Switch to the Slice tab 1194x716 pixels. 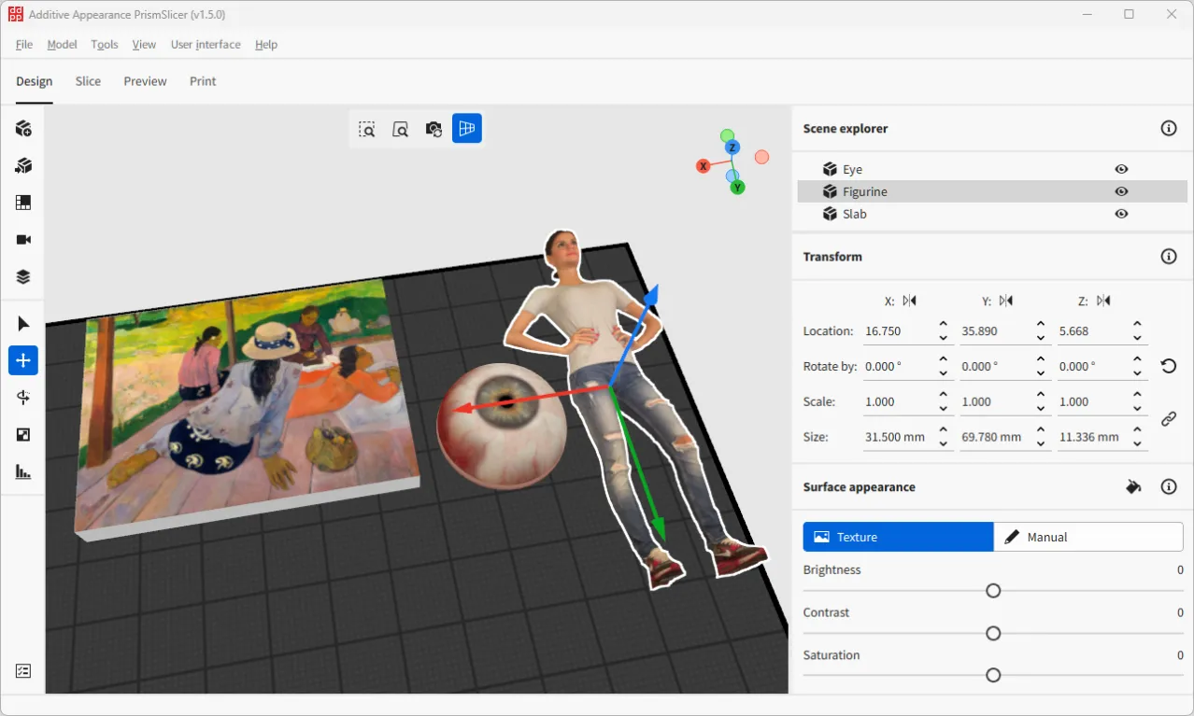click(x=88, y=81)
